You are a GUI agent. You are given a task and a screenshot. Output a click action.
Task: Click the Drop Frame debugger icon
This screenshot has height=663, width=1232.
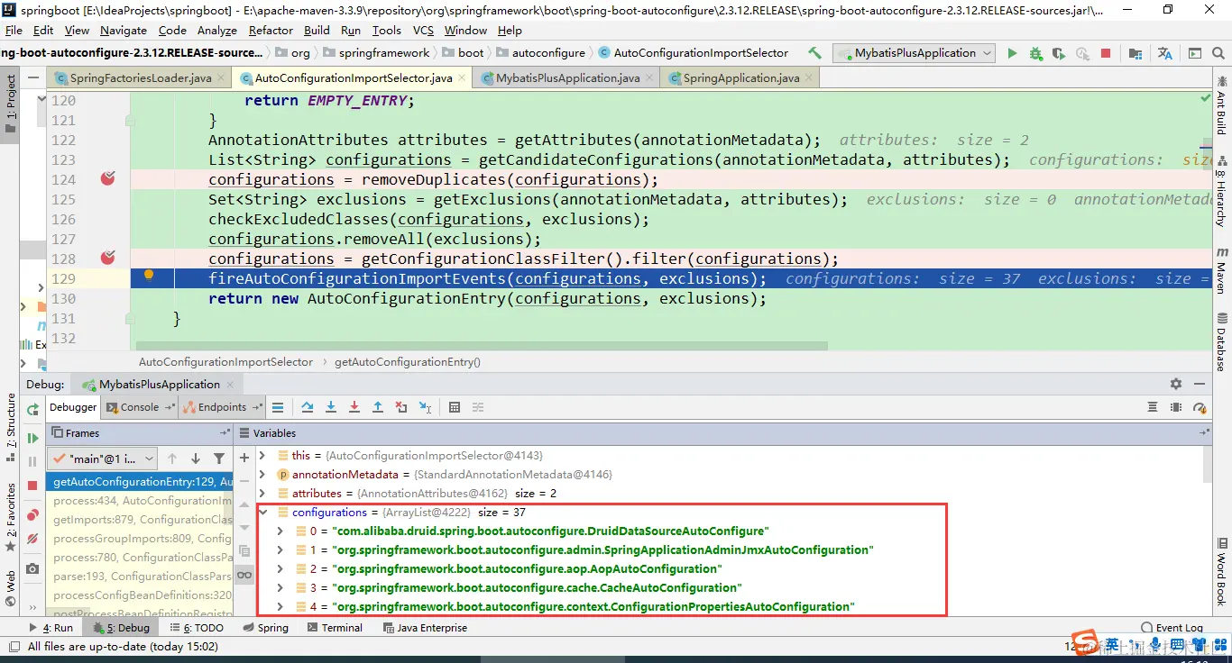pos(401,407)
